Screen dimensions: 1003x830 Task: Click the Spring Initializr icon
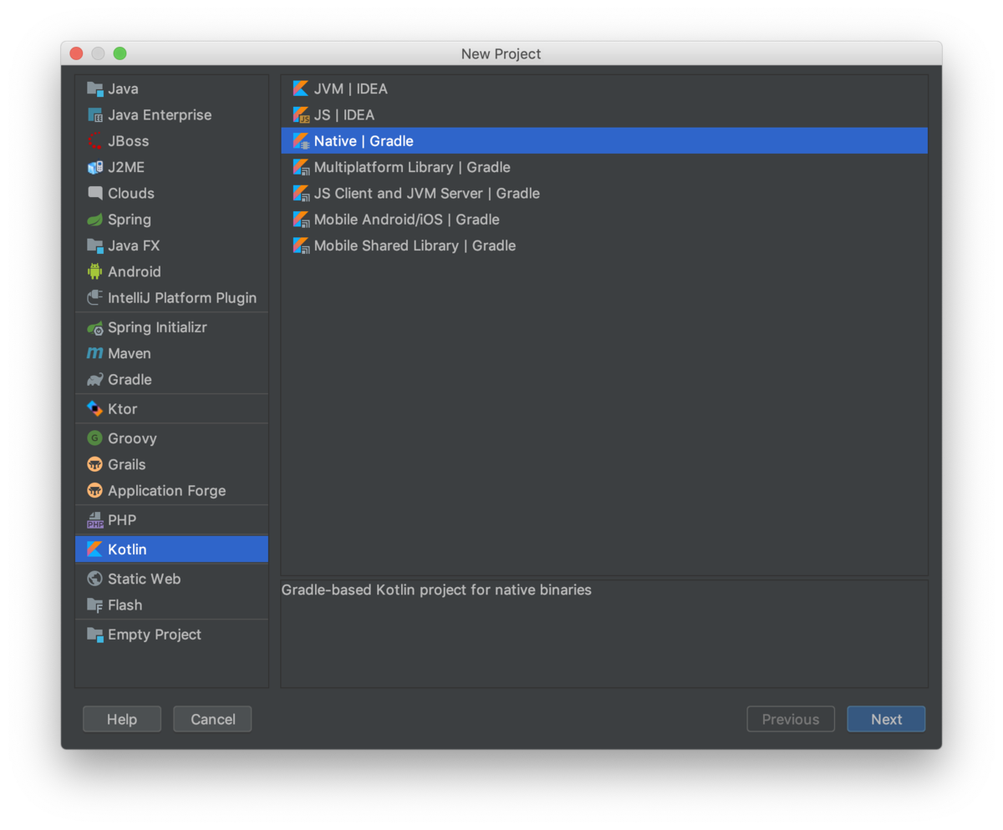point(94,327)
